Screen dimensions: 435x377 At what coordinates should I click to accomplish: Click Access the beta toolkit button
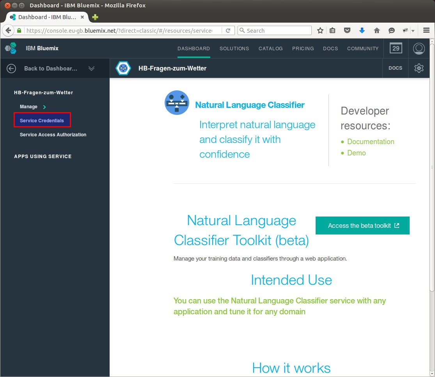tap(362, 225)
